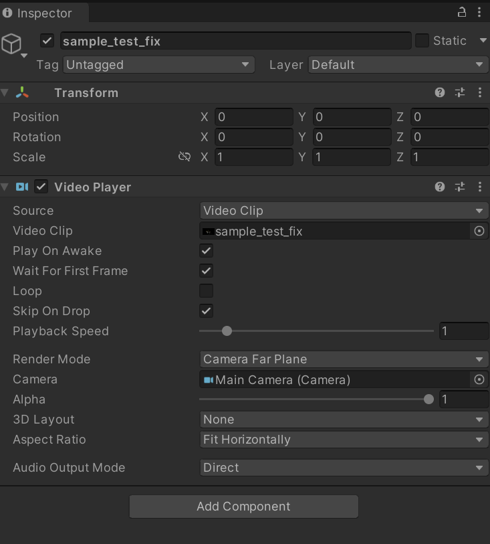Lock the Inspector with the padlock icon
Image resolution: width=490 pixels, height=544 pixels.
pyautogui.click(x=461, y=13)
